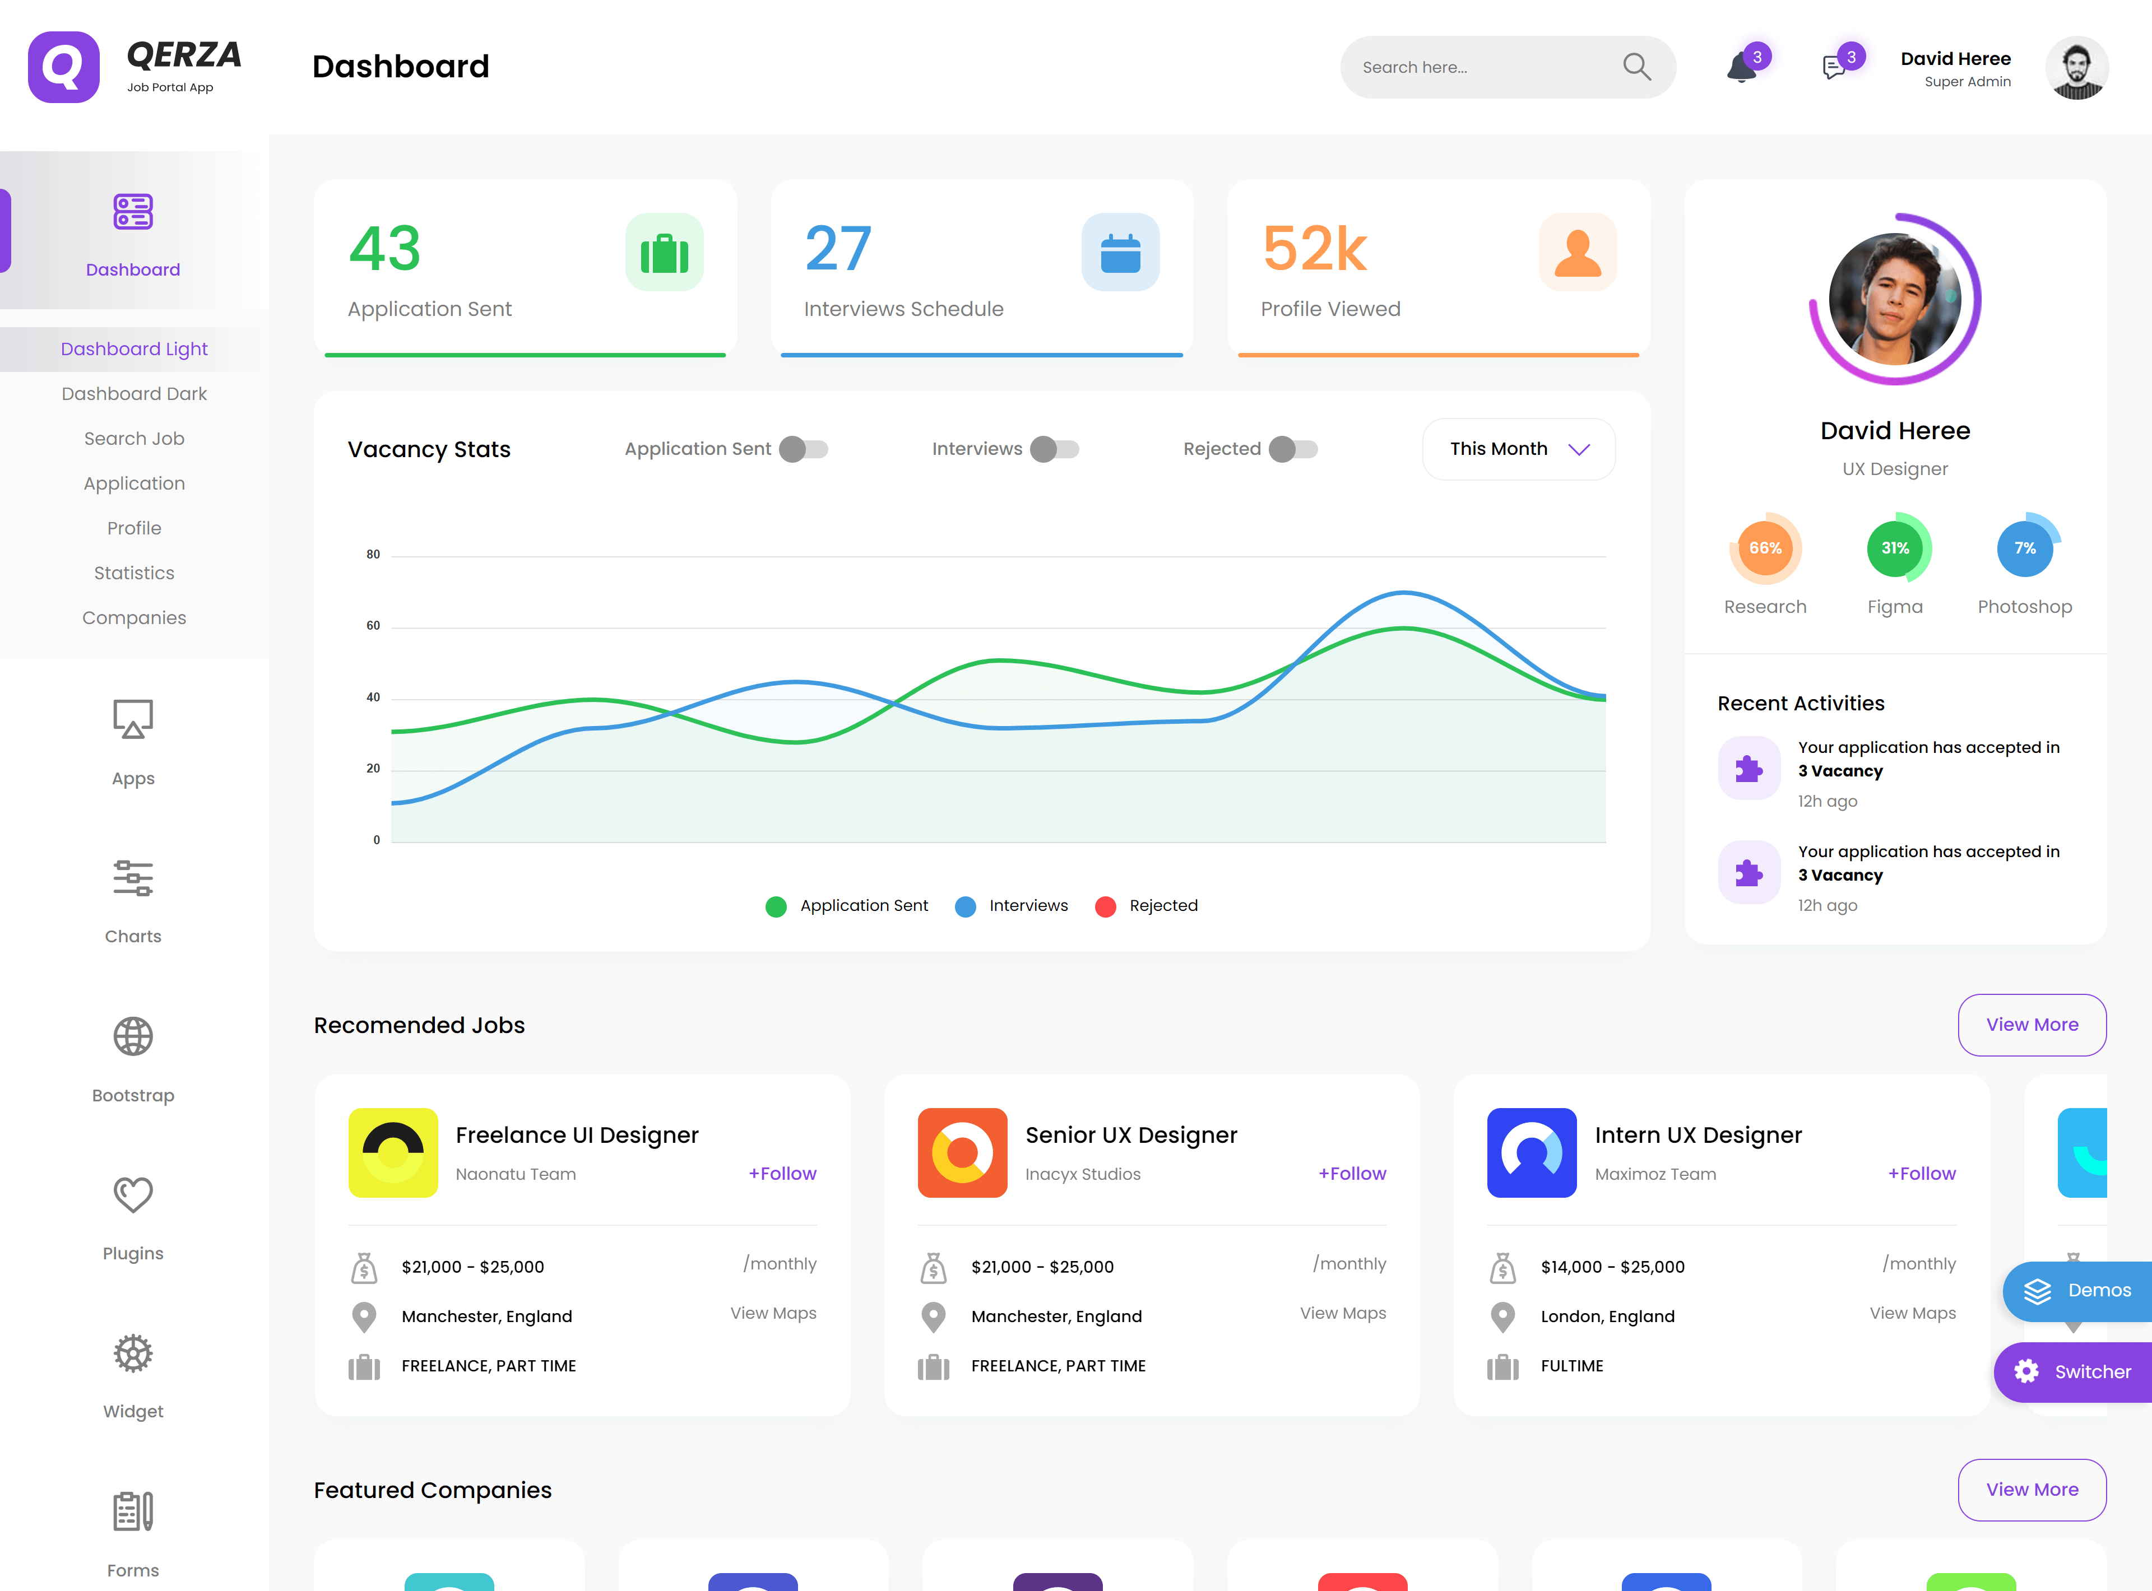Viewport: 2152px width, 1591px height.
Task: Click the search magnifier icon
Action: [x=1636, y=67]
